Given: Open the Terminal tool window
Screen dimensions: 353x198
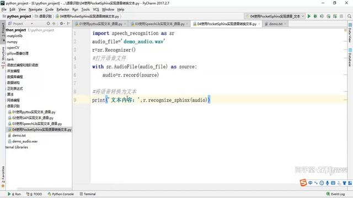Looking at the screenshot, I should [x=88, y=194].
